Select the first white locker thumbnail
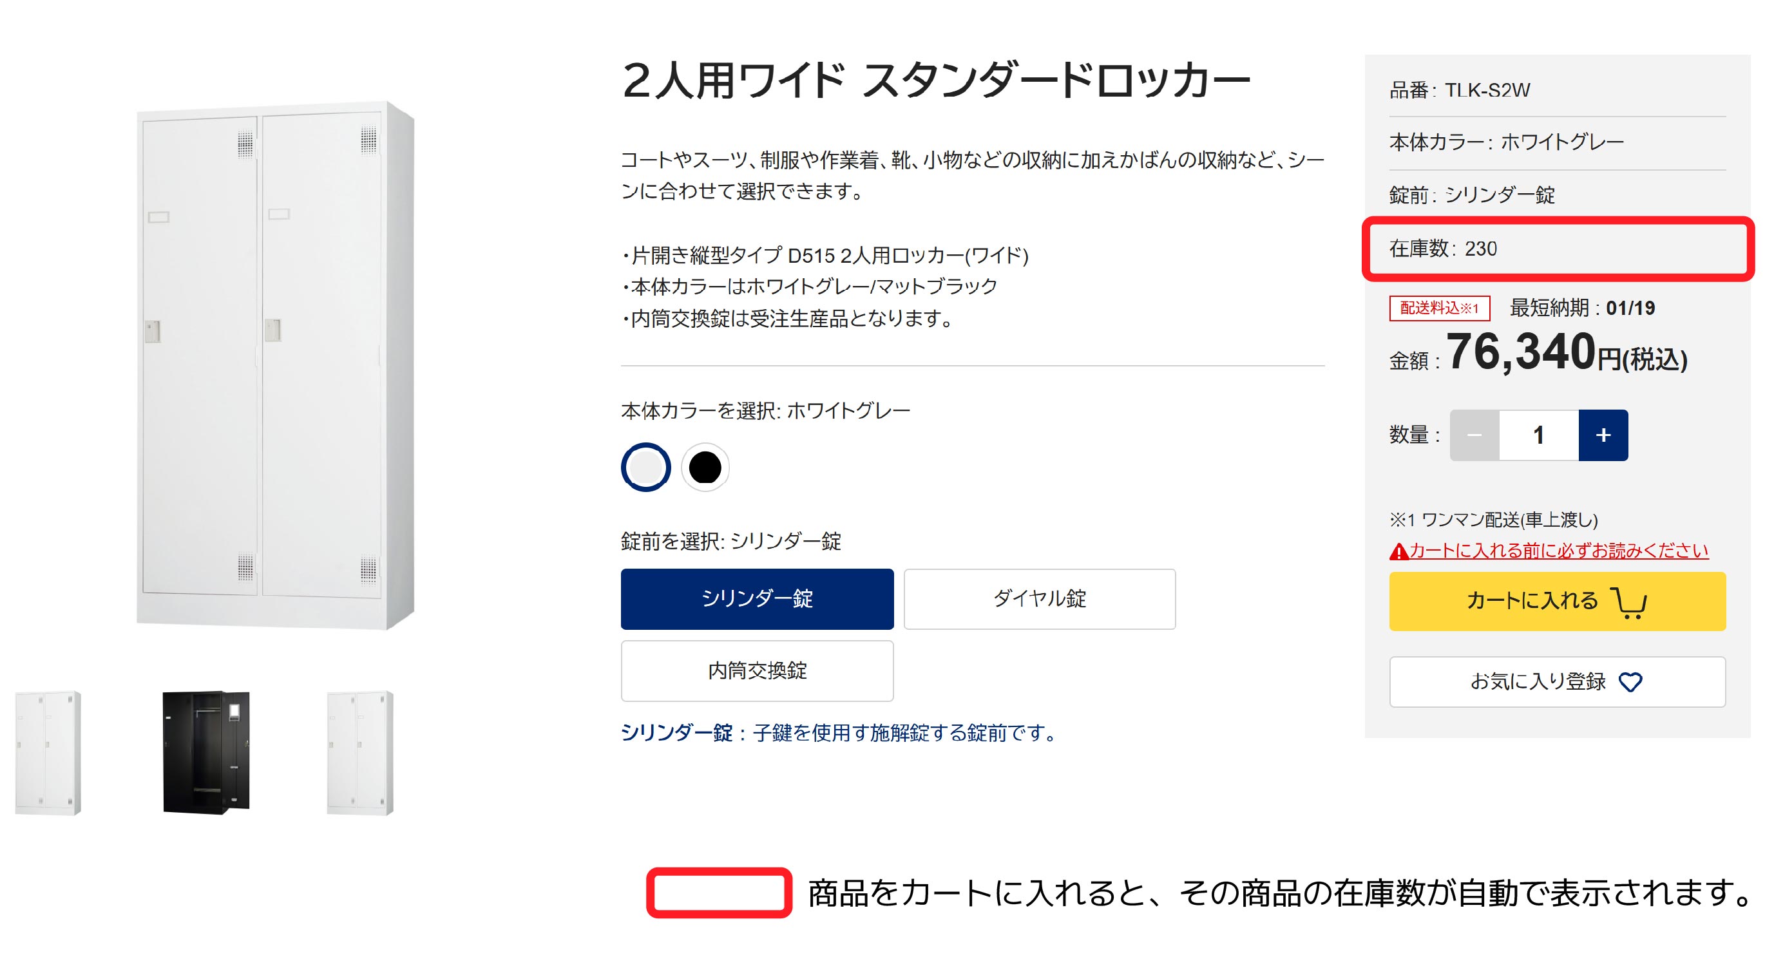The image size is (1765, 966). tap(48, 752)
